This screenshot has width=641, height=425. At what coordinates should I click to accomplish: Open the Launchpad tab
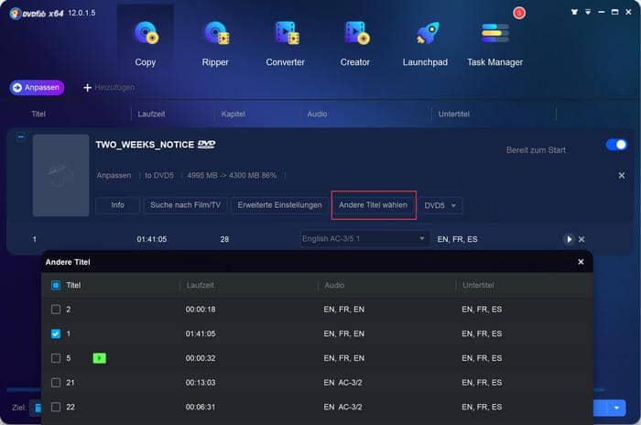coord(425,44)
